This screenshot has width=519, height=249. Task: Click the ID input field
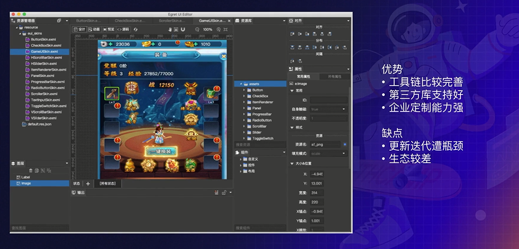click(329, 100)
